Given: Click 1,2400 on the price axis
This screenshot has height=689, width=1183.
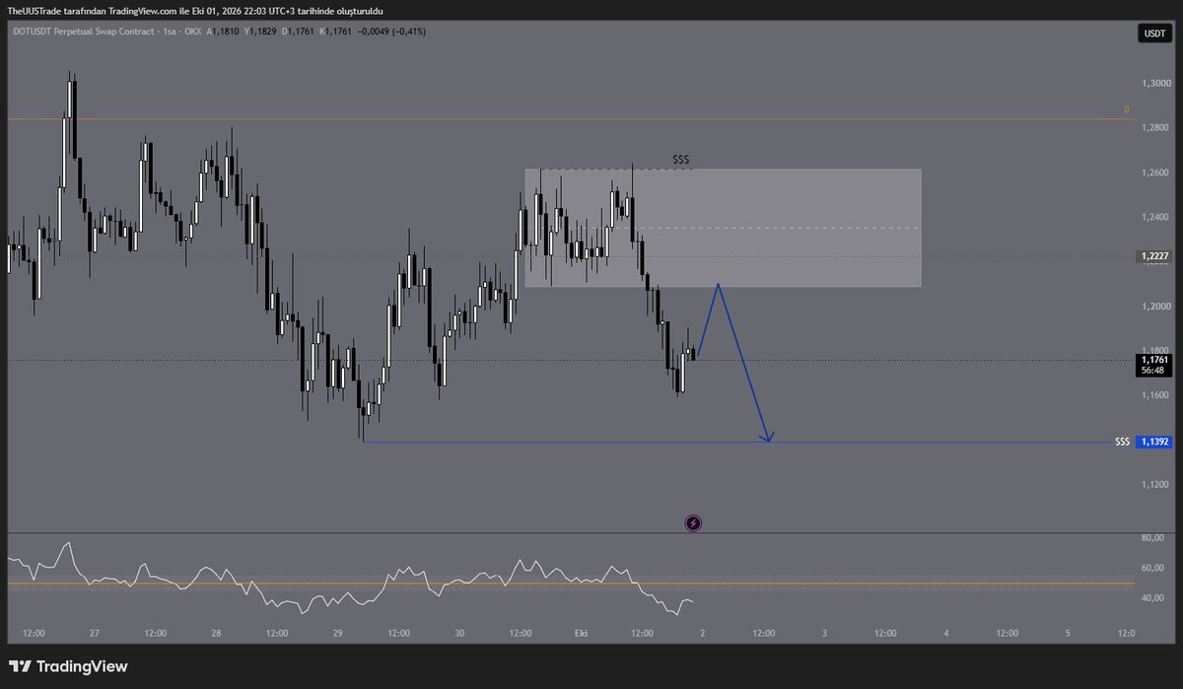Looking at the screenshot, I should [x=1153, y=217].
